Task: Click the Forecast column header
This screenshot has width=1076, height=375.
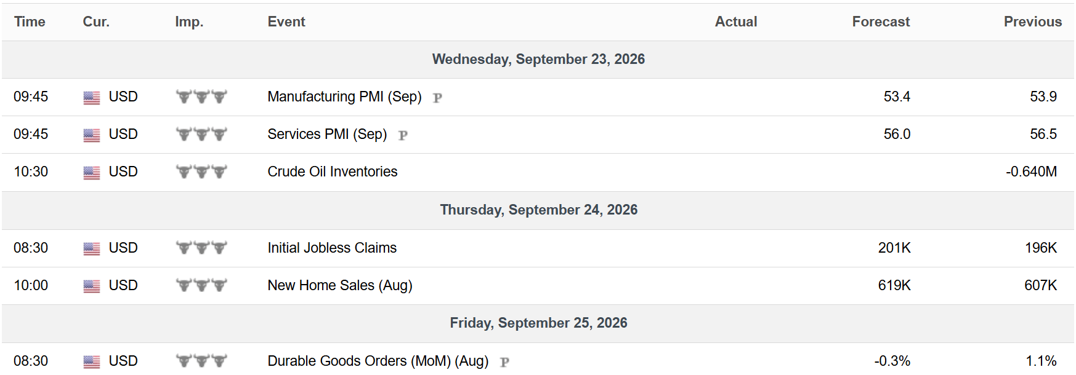Action: click(881, 22)
